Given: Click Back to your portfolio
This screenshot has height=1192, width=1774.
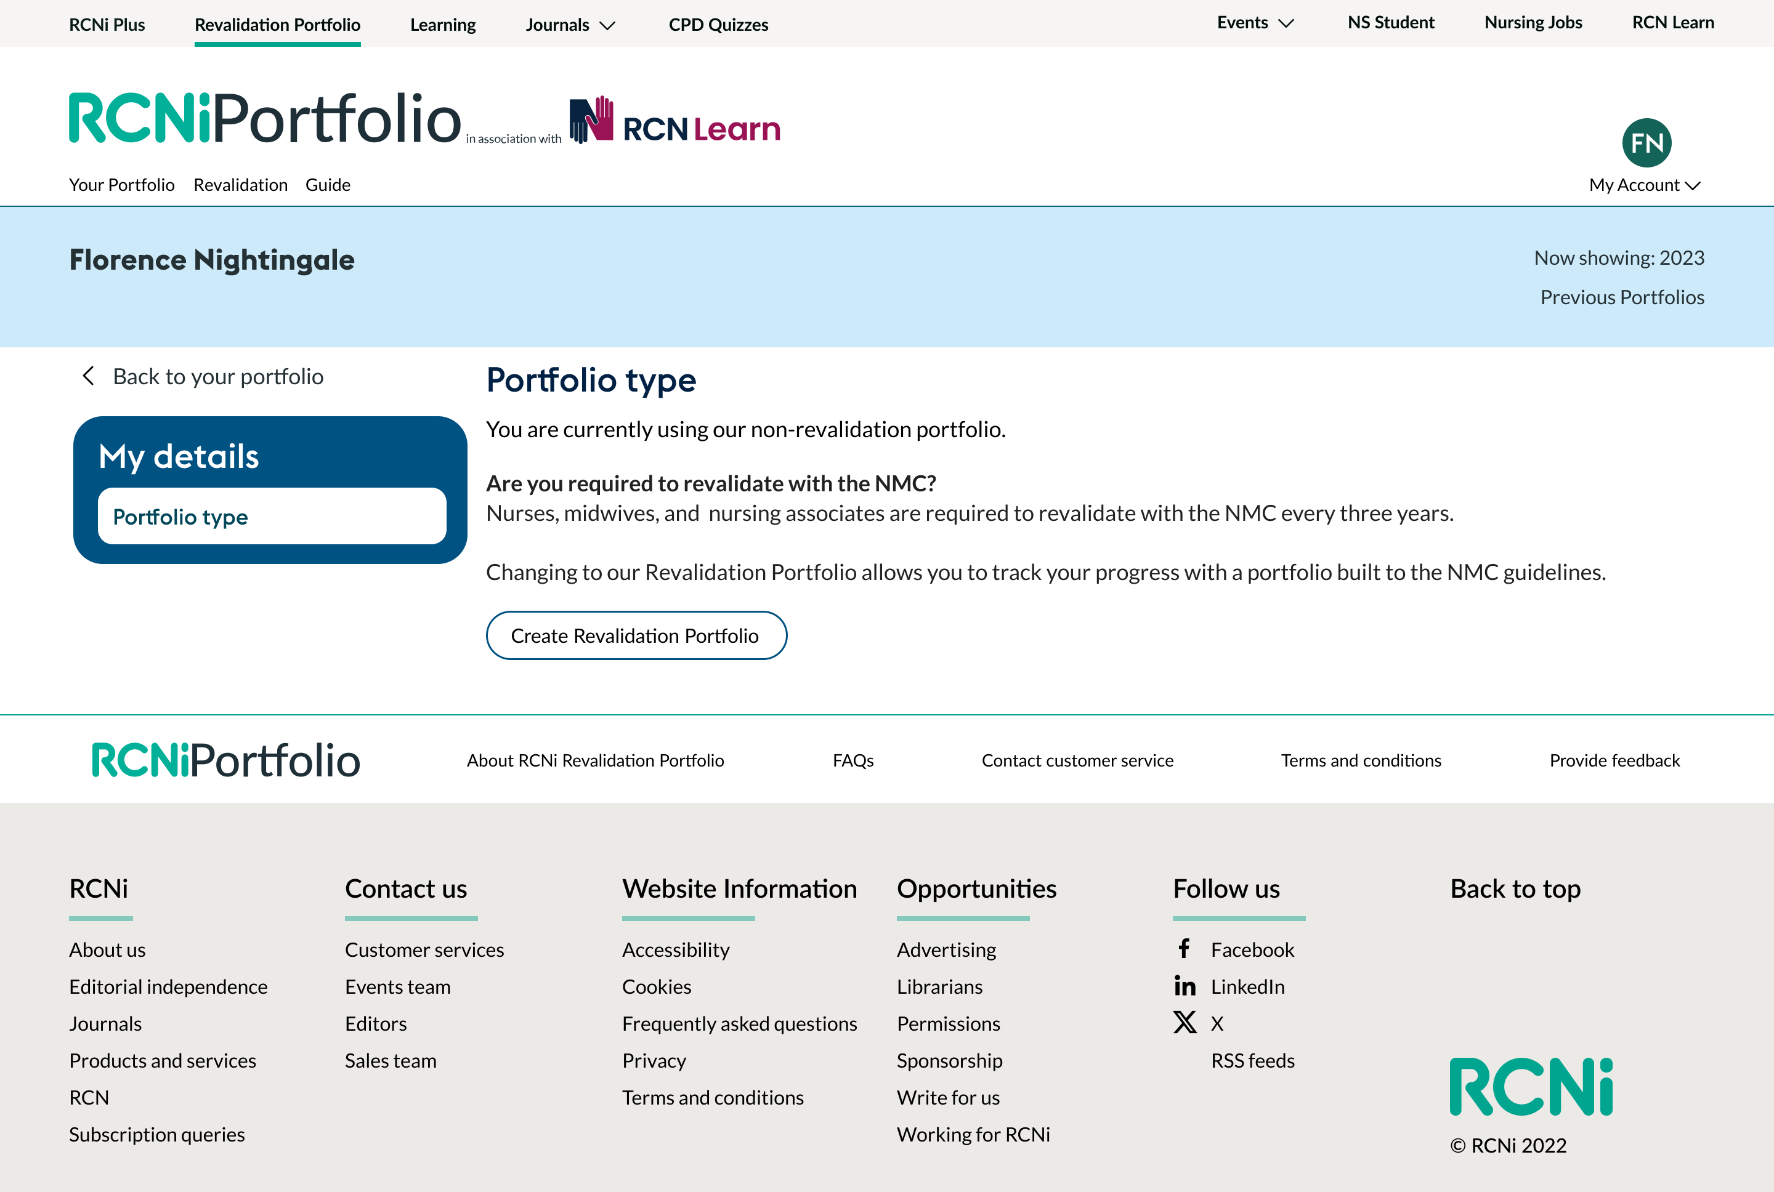Looking at the screenshot, I should pos(218,376).
